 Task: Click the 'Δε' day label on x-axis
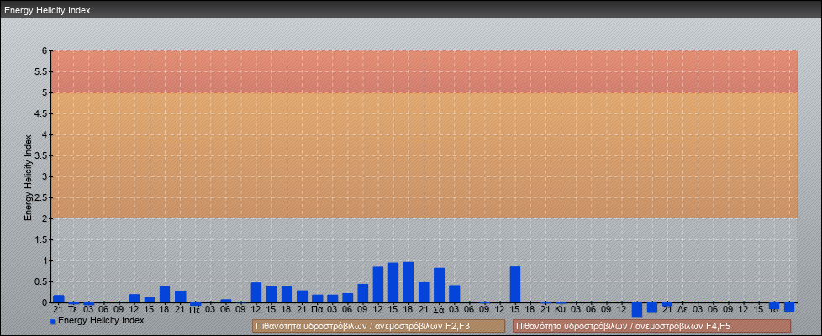[x=682, y=310]
